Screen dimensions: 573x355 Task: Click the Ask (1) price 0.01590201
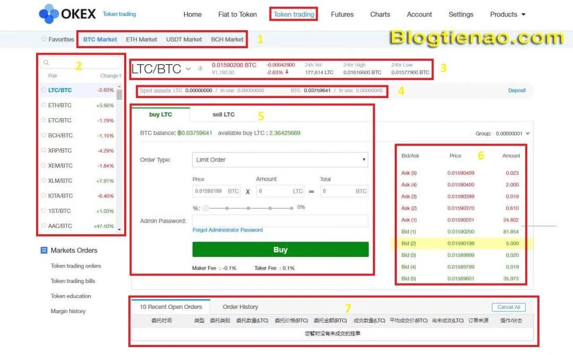click(461, 220)
